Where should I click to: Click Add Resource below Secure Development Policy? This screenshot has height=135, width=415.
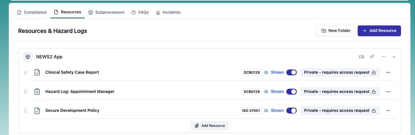click(210, 126)
